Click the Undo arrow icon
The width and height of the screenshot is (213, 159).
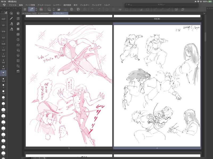(92, 9)
